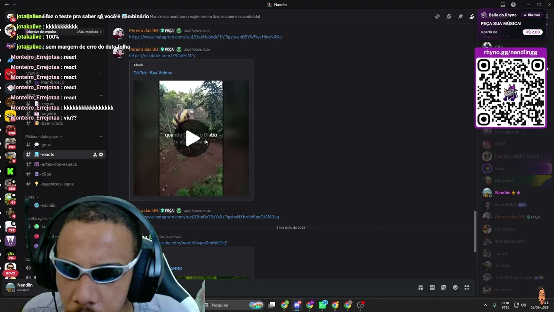Select the -reacts channel
The width and height of the screenshot is (554, 312).
tap(64, 155)
